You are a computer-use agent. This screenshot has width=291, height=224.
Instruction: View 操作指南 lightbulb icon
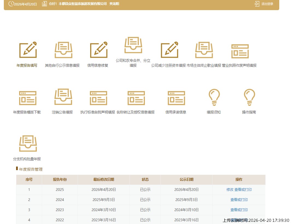[249, 97]
